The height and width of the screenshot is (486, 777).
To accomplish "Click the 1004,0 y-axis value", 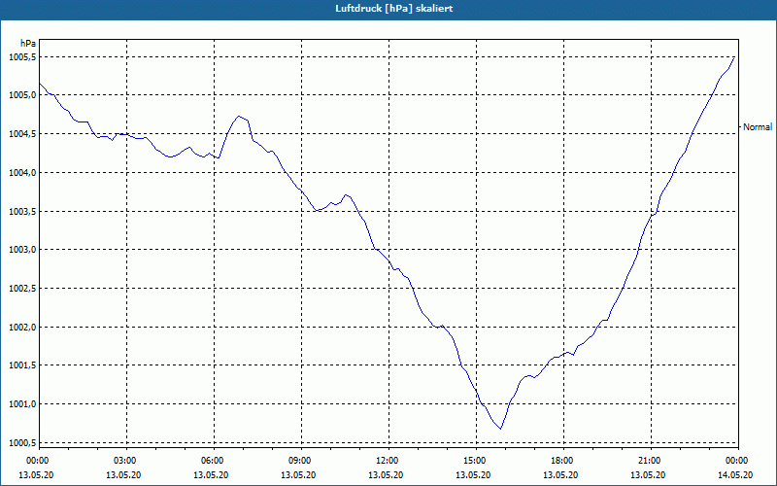I will 21,173.
